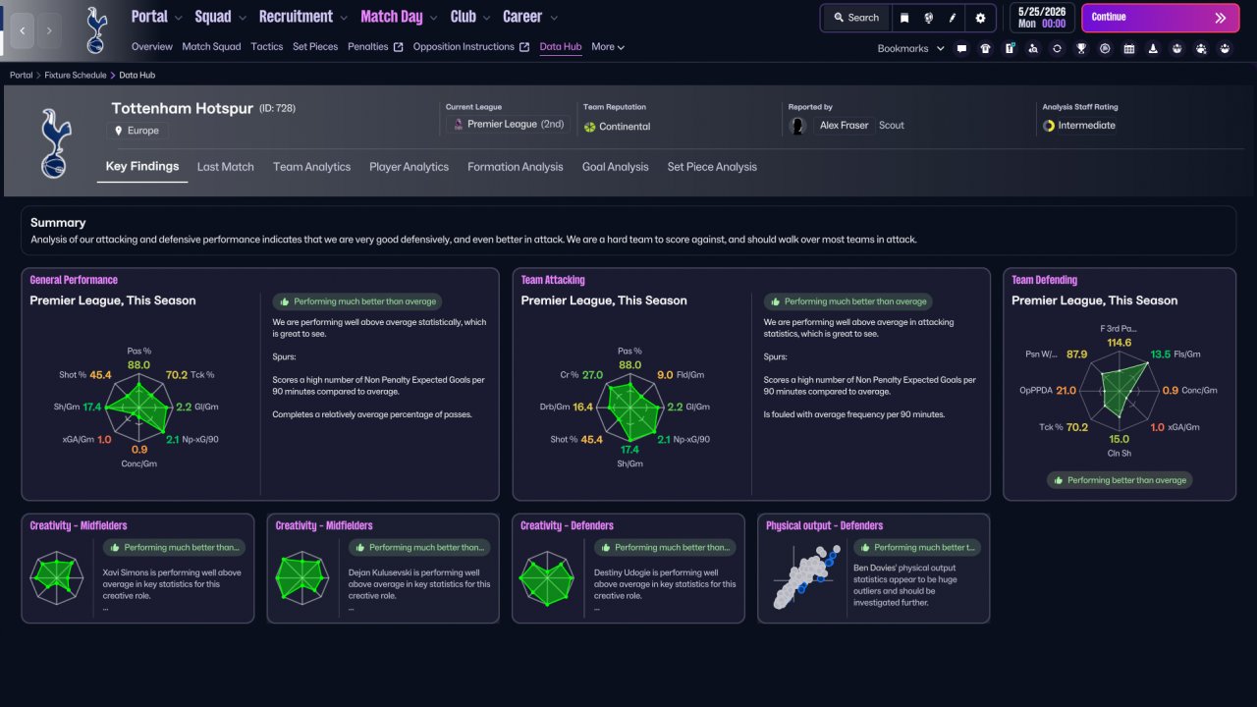This screenshot has width=1257, height=707.
Task: Open the Player Analytics tab
Action: pyautogui.click(x=410, y=167)
